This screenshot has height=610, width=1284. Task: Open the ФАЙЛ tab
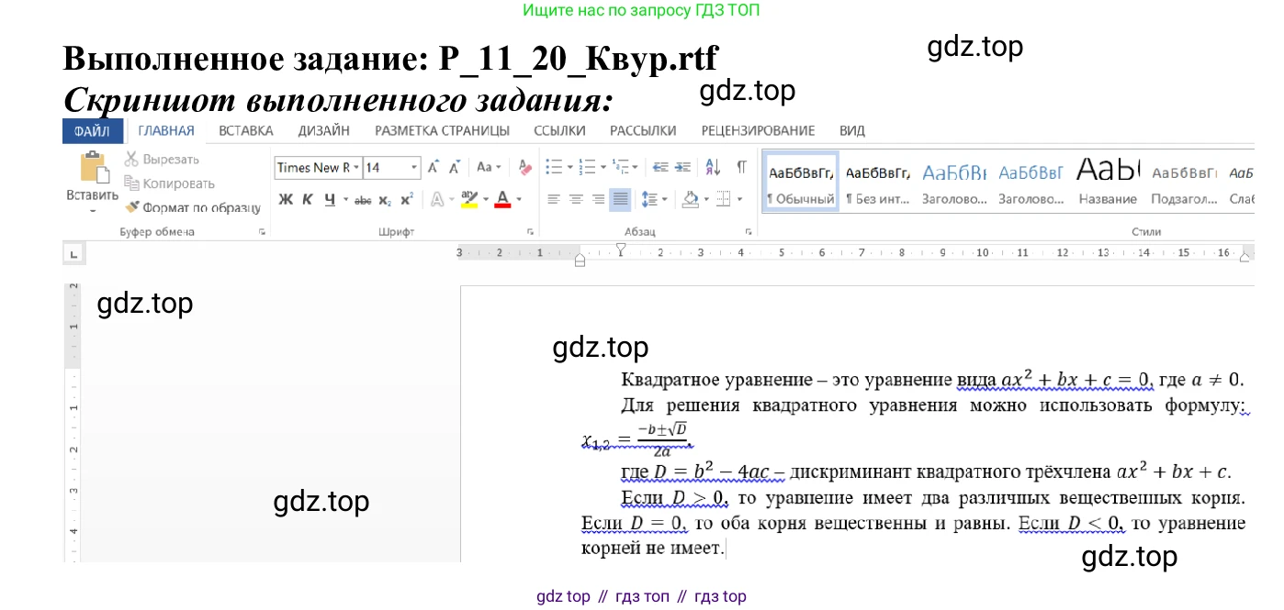click(92, 131)
